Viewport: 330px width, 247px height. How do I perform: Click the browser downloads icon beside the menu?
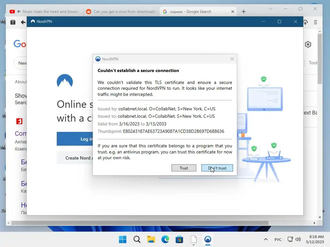pos(306,22)
